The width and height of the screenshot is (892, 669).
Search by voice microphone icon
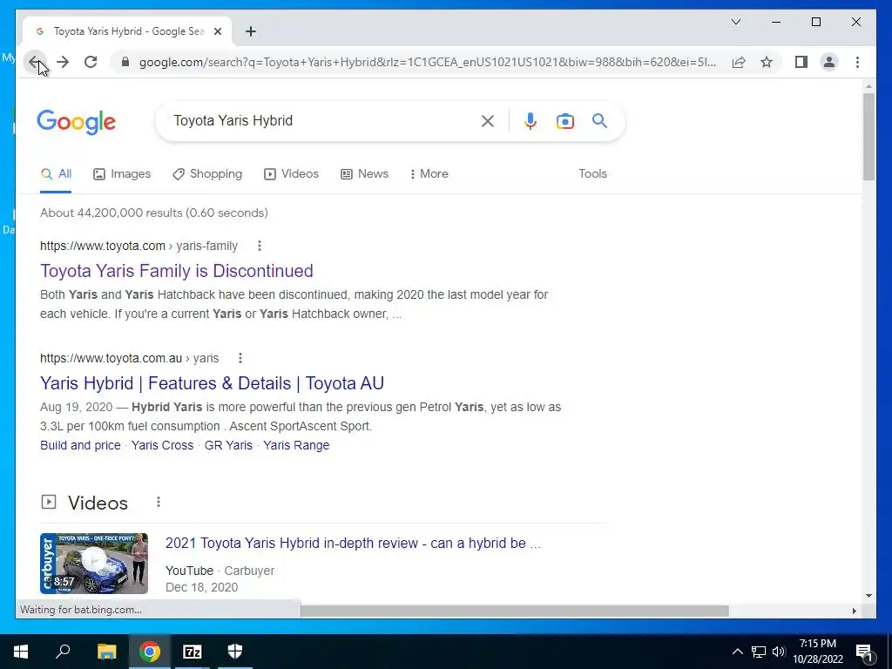(x=530, y=120)
